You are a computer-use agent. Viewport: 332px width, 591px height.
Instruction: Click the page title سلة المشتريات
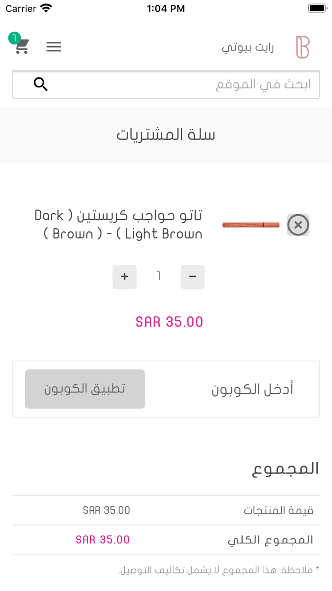[x=167, y=134]
